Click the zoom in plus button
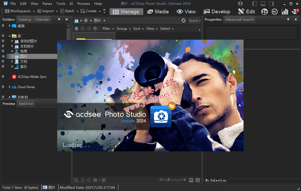 [x=184, y=180]
